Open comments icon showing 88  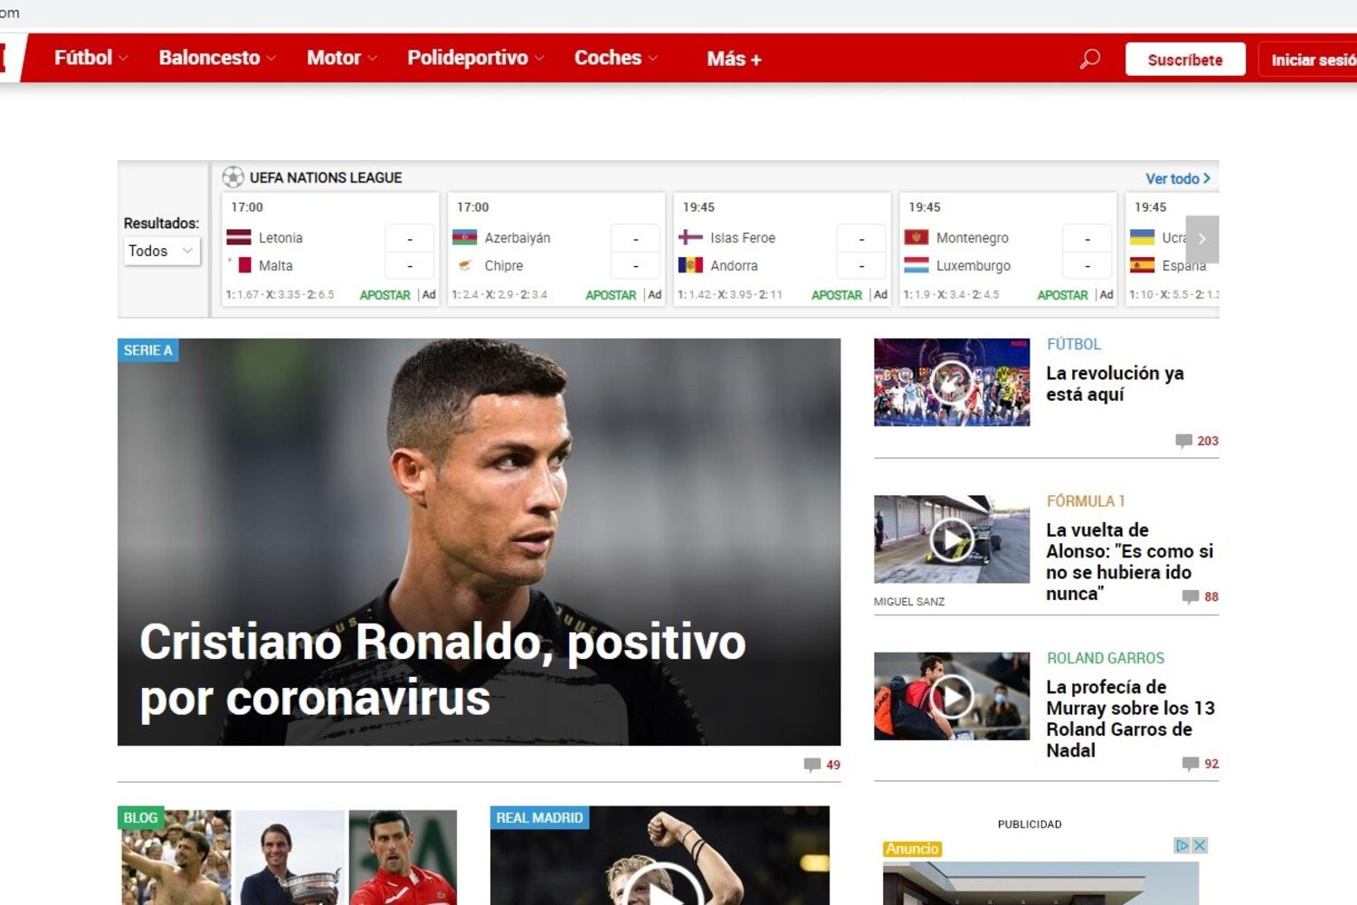[x=1191, y=596]
